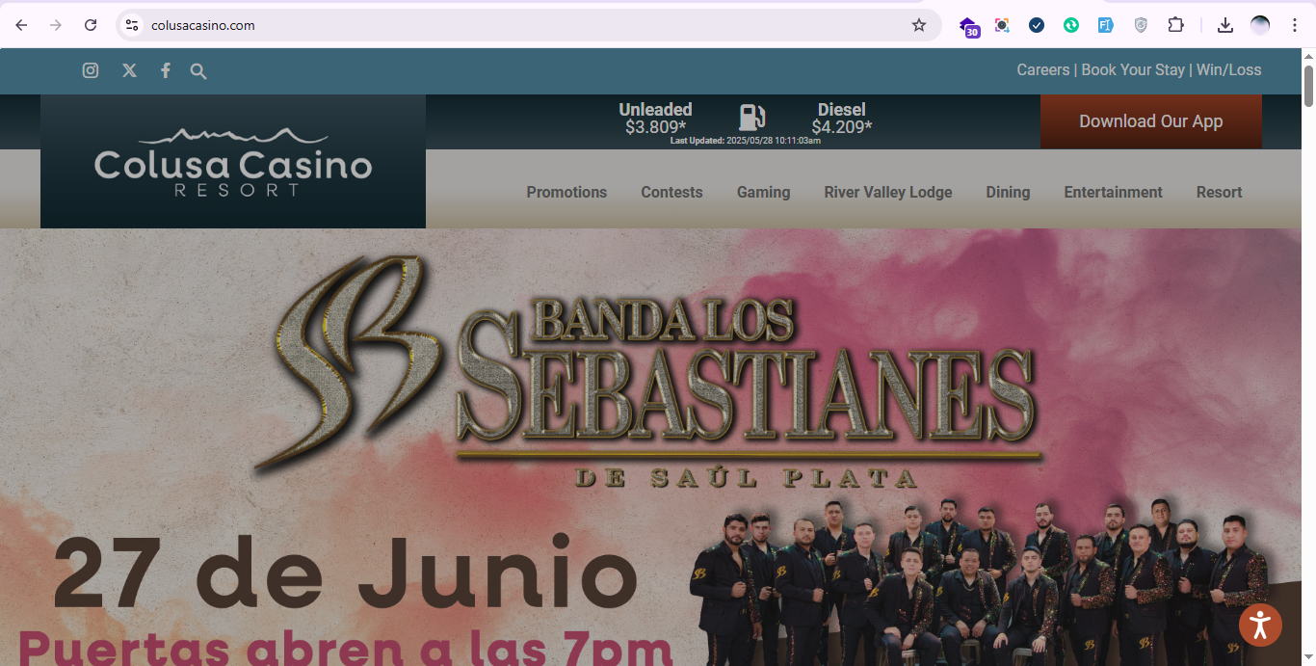This screenshot has height=666, width=1316.
Task: Go back to previous page
Action: click(21, 25)
